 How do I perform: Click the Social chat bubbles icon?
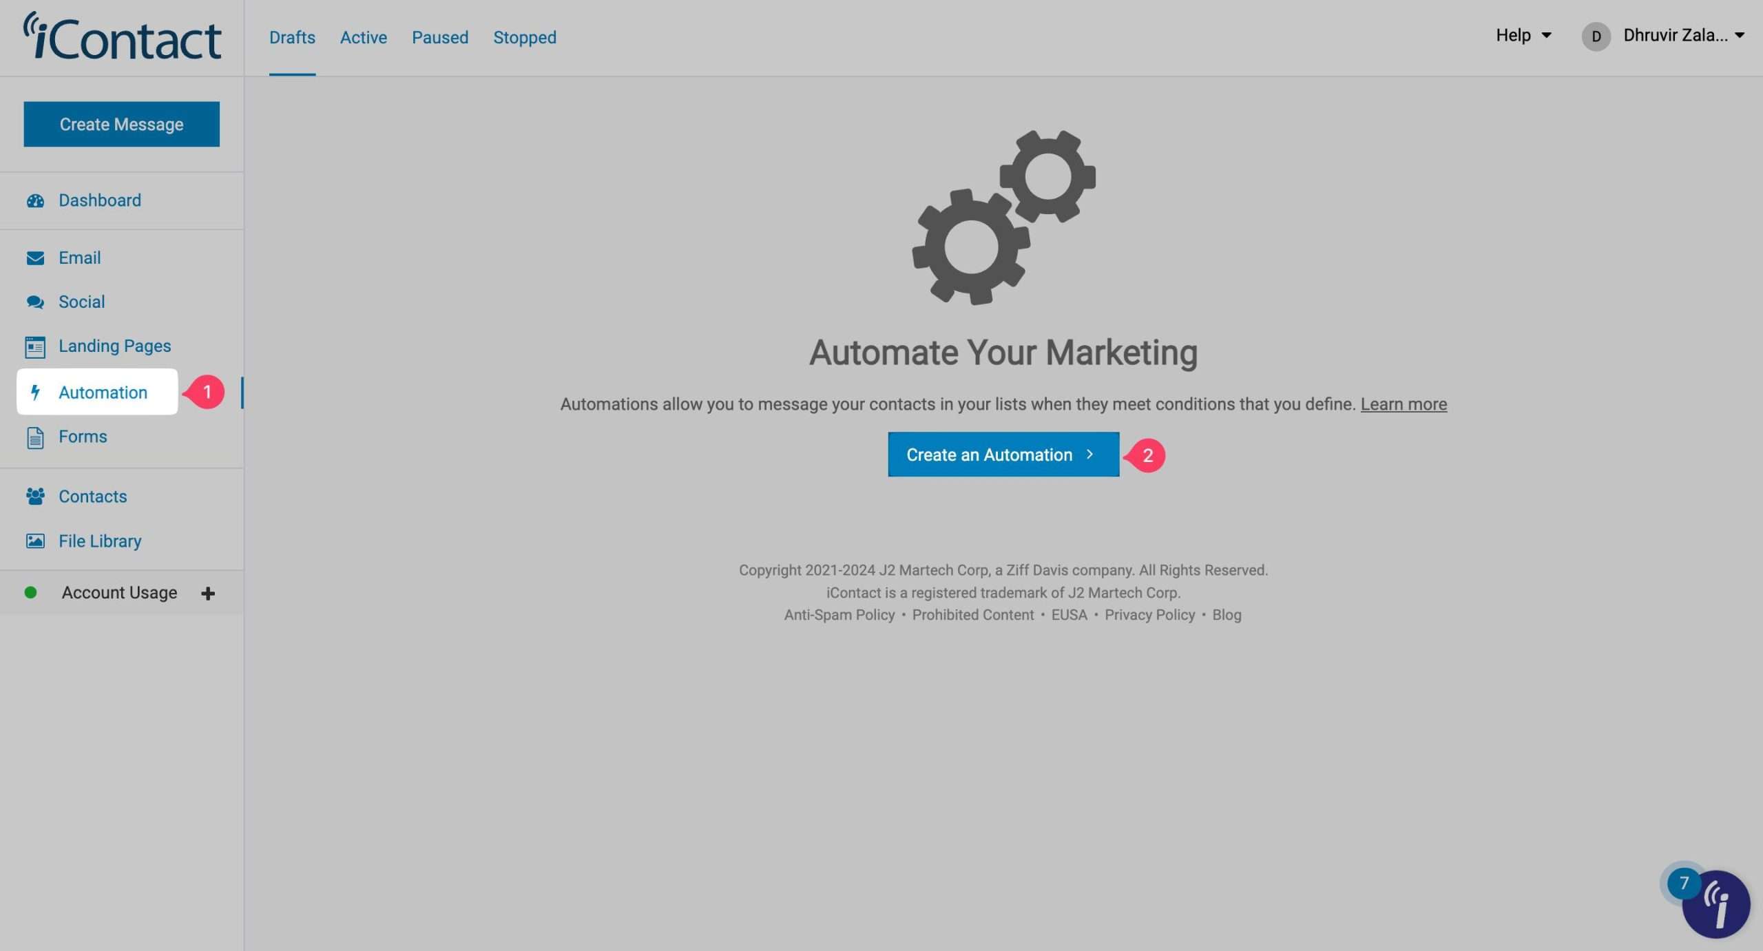click(35, 302)
